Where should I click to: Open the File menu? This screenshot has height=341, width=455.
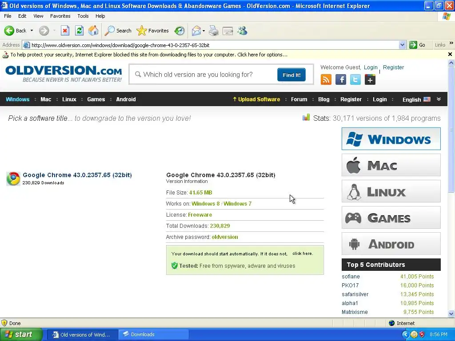[x=8, y=16]
